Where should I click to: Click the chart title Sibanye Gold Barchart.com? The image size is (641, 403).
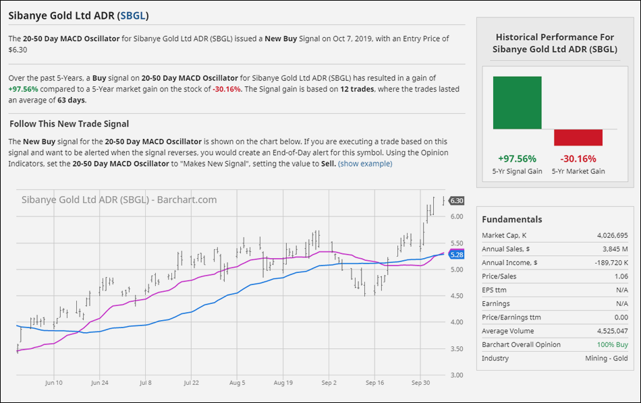click(x=119, y=200)
